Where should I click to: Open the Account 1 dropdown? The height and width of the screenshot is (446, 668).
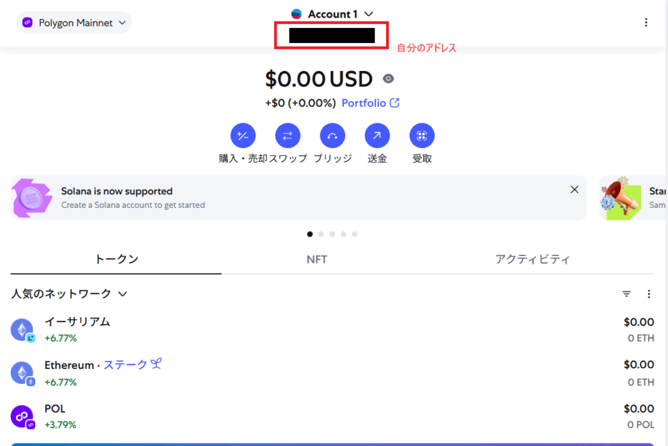(332, 14)
